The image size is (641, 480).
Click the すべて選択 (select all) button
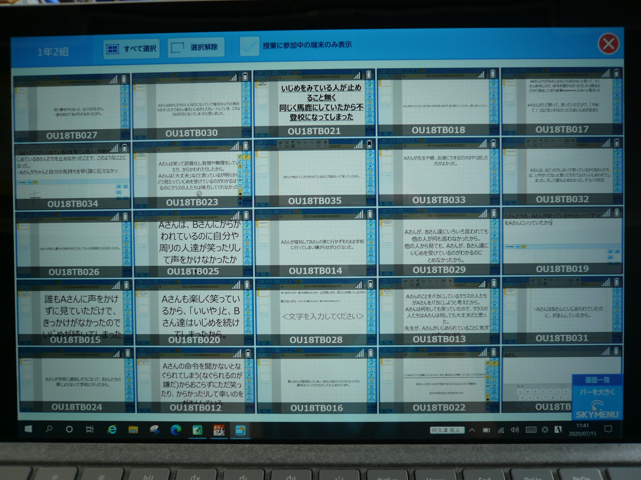(x=131, y=48)
